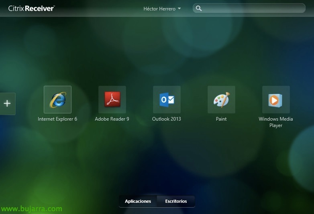This screenshot has width=314, height=214.
Task: Switch to the Aplicaciones tab
Action: (138, 201)
